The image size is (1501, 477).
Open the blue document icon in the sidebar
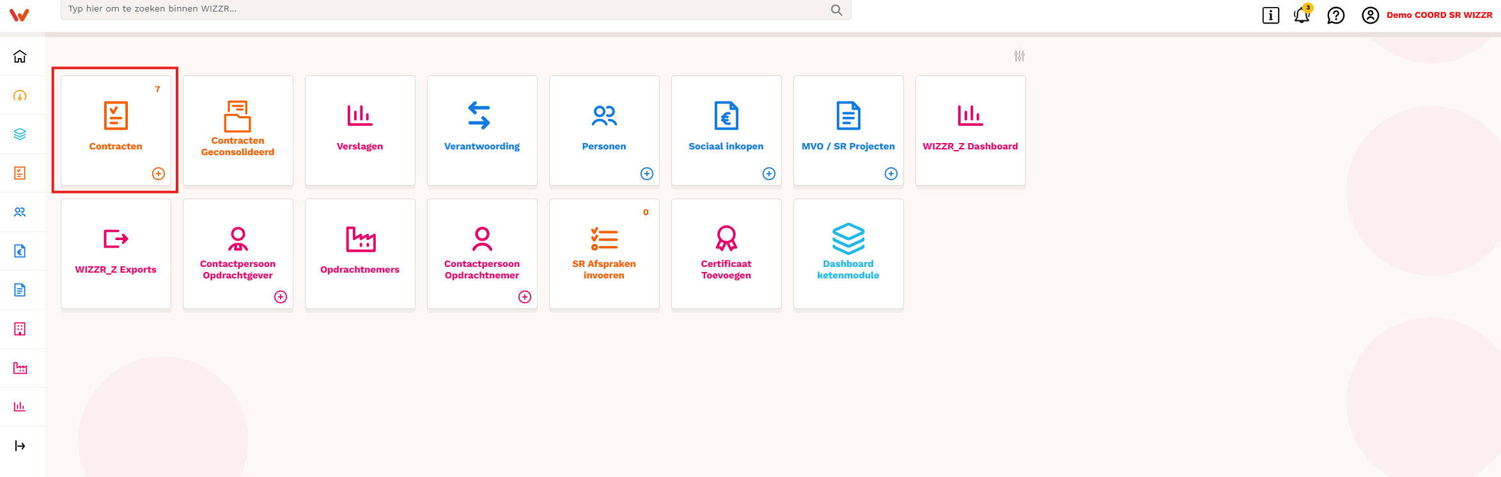[x=20, y=290]
